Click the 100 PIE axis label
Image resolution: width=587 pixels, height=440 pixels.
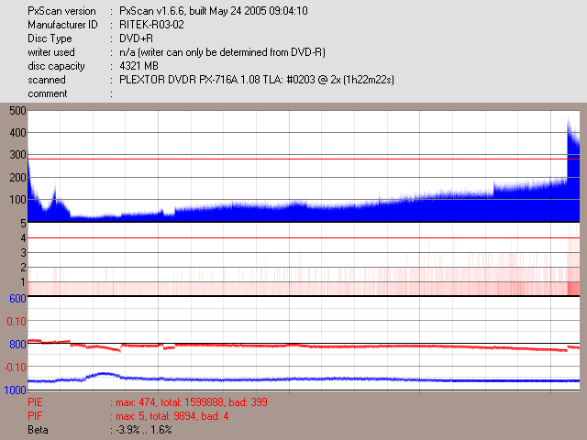17,200
